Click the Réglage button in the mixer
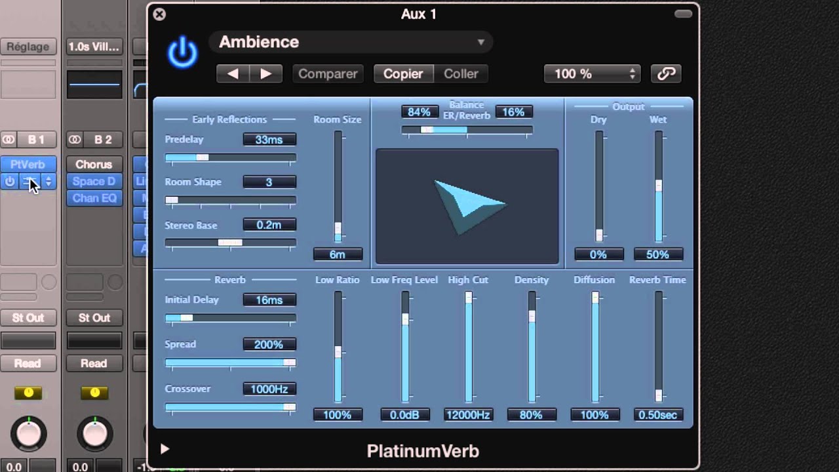839x472 pixels. click(x=28, y=47)
